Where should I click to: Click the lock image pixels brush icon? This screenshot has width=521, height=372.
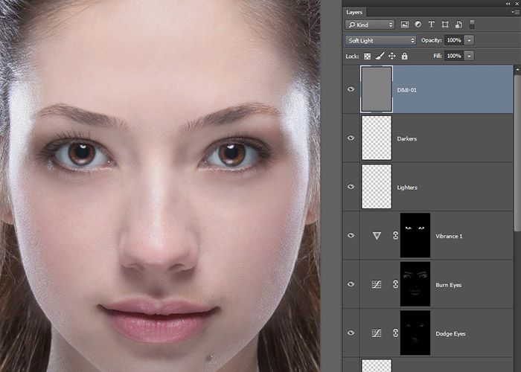tap(380, 56)
